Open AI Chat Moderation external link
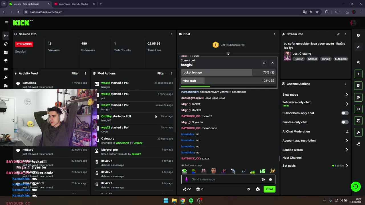This screenshot has height=205, width=365. click(x=347, y=132)
